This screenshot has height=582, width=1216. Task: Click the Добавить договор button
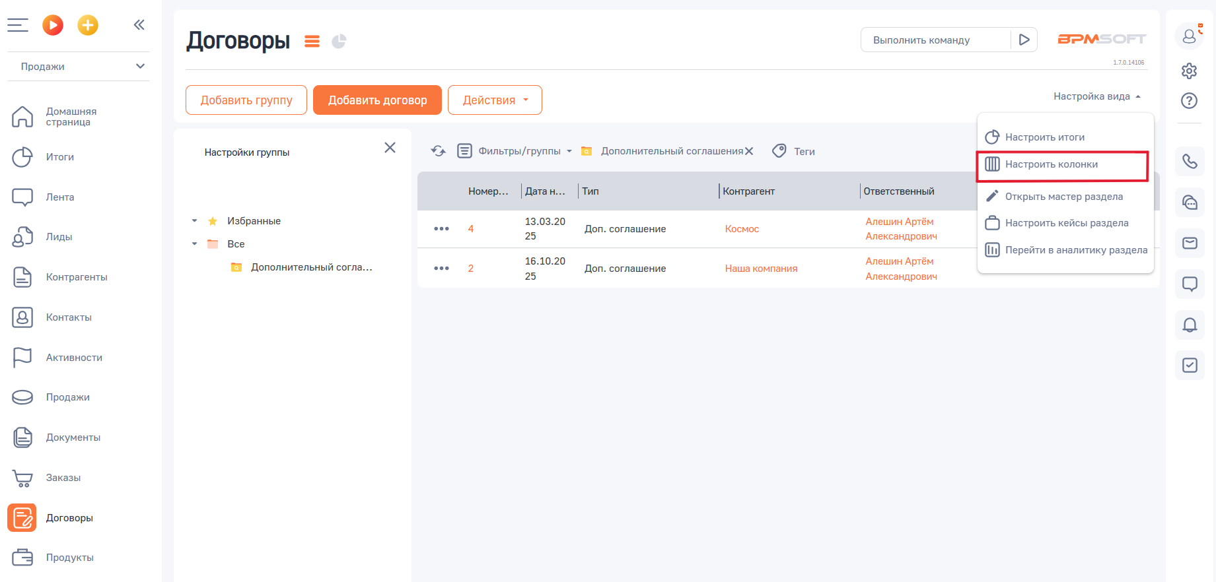[377, 100]
